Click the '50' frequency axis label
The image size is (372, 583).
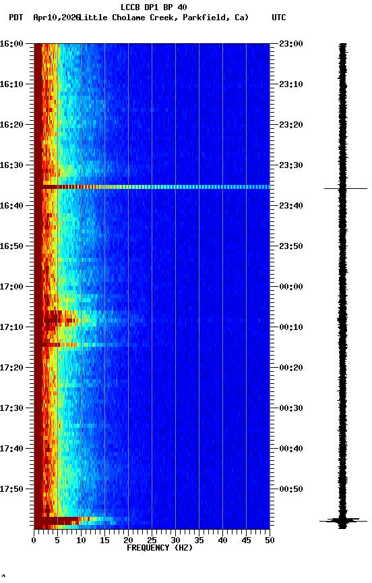tap(270, 540)
